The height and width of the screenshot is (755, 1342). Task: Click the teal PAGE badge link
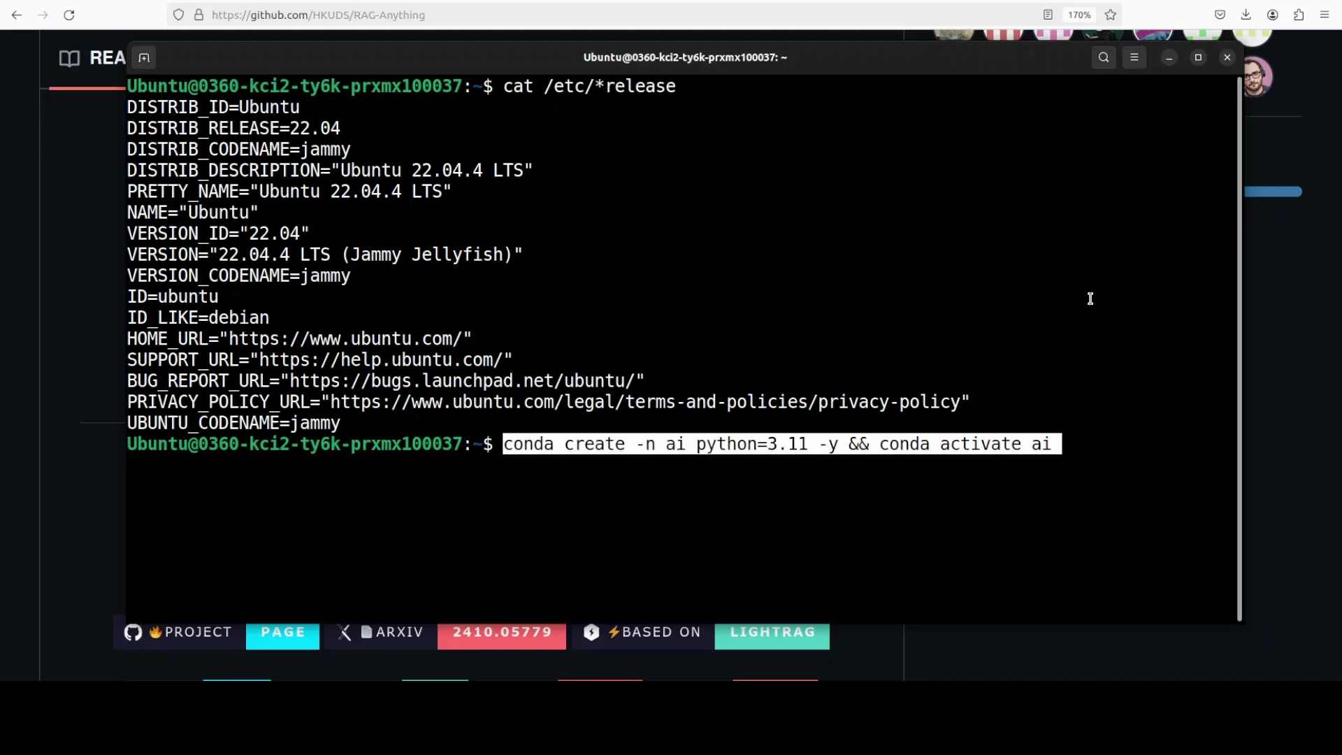[x=282, y=632]
